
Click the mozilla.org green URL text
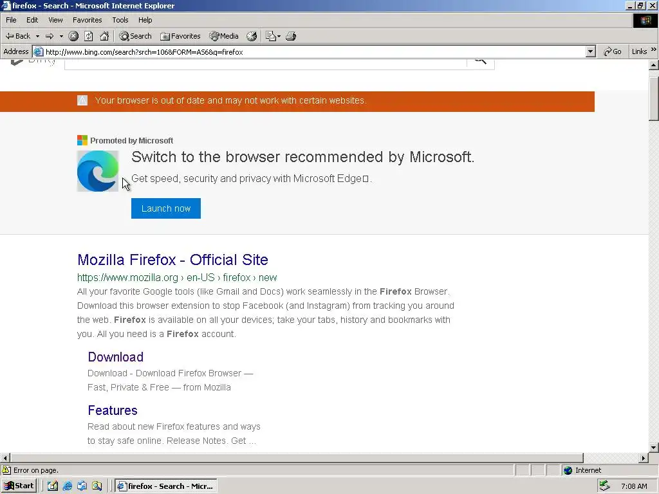click(x=177, y=278)
